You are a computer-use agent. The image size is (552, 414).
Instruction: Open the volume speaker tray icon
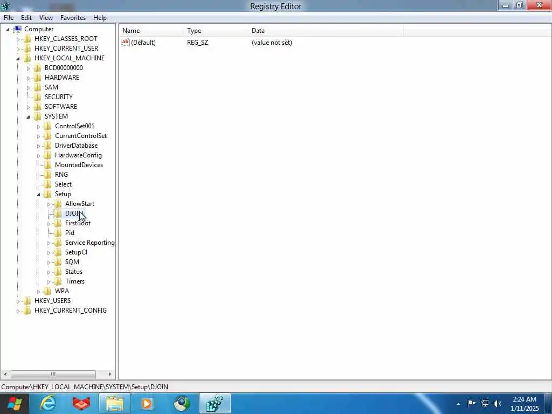pos(498,403)
